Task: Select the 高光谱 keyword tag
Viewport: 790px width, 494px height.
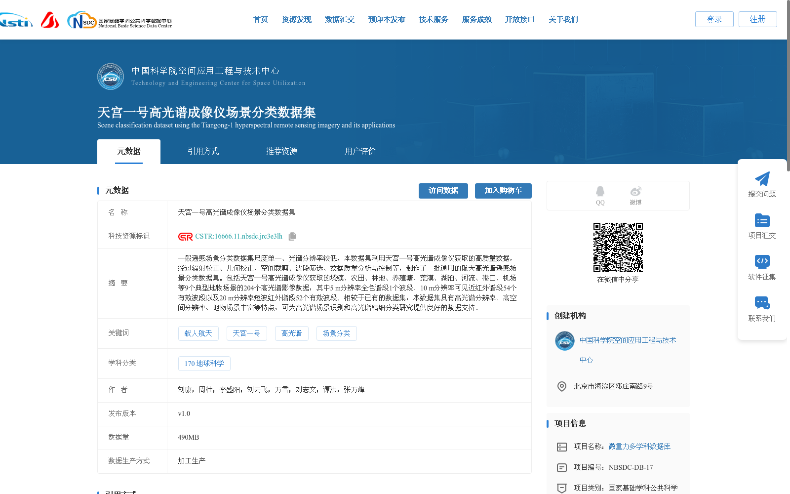Action: pyautogui.click(x=292, y=333)
